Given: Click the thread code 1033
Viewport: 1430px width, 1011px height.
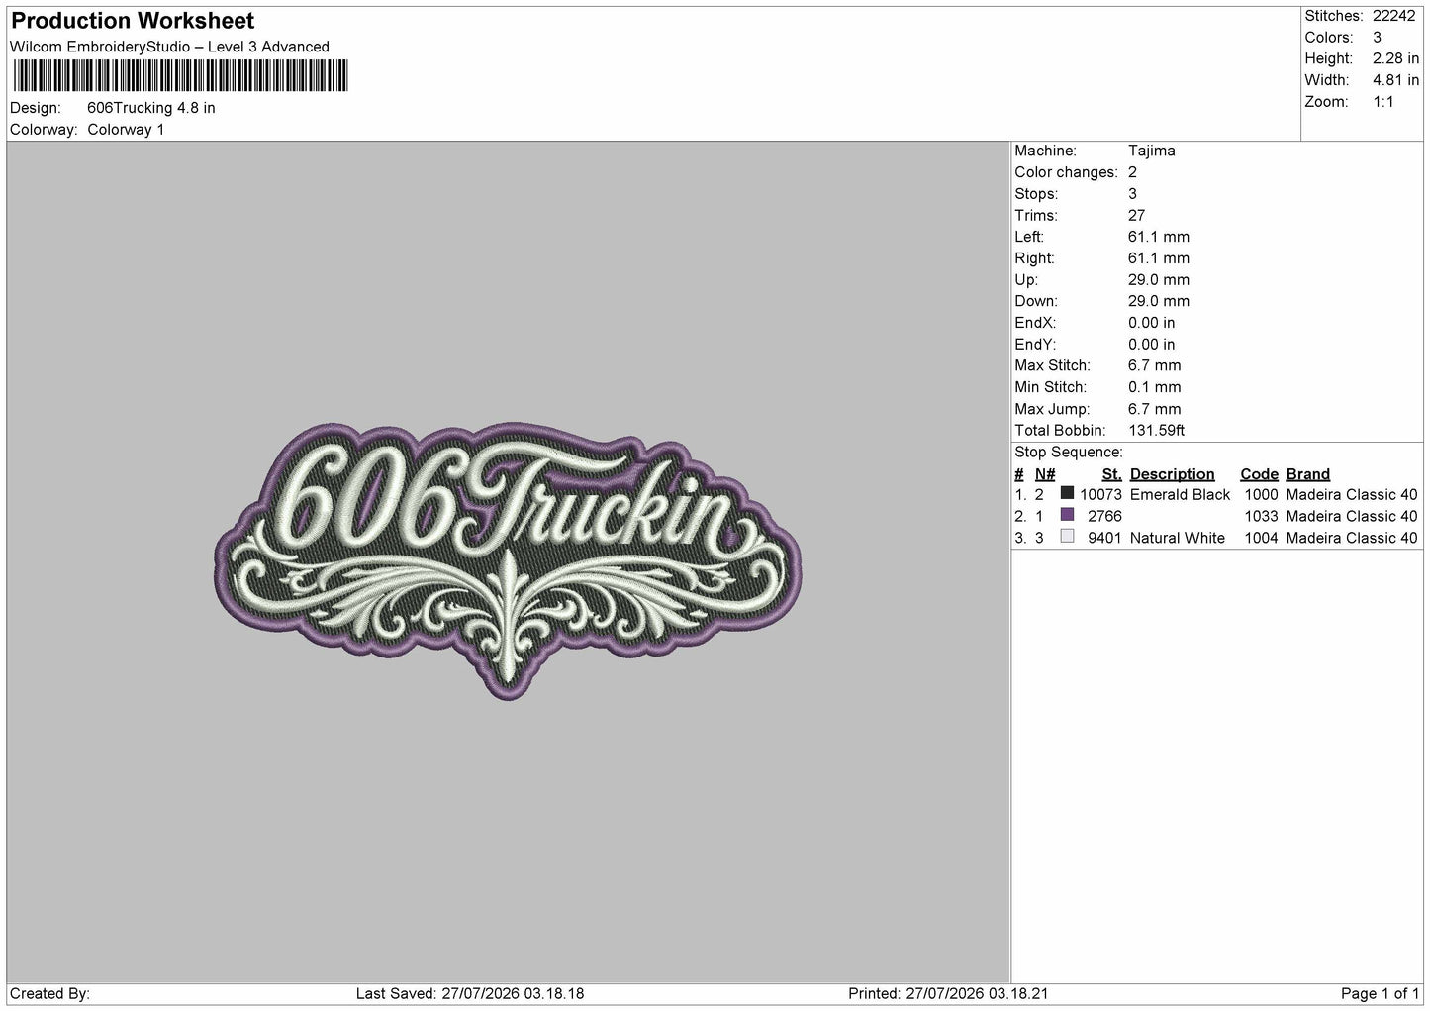Looking at the screenshot, I should tap(1261, 516).
